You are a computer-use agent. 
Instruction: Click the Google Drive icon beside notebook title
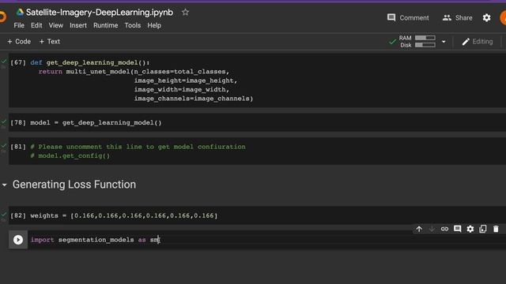click(x=20, y=13)
